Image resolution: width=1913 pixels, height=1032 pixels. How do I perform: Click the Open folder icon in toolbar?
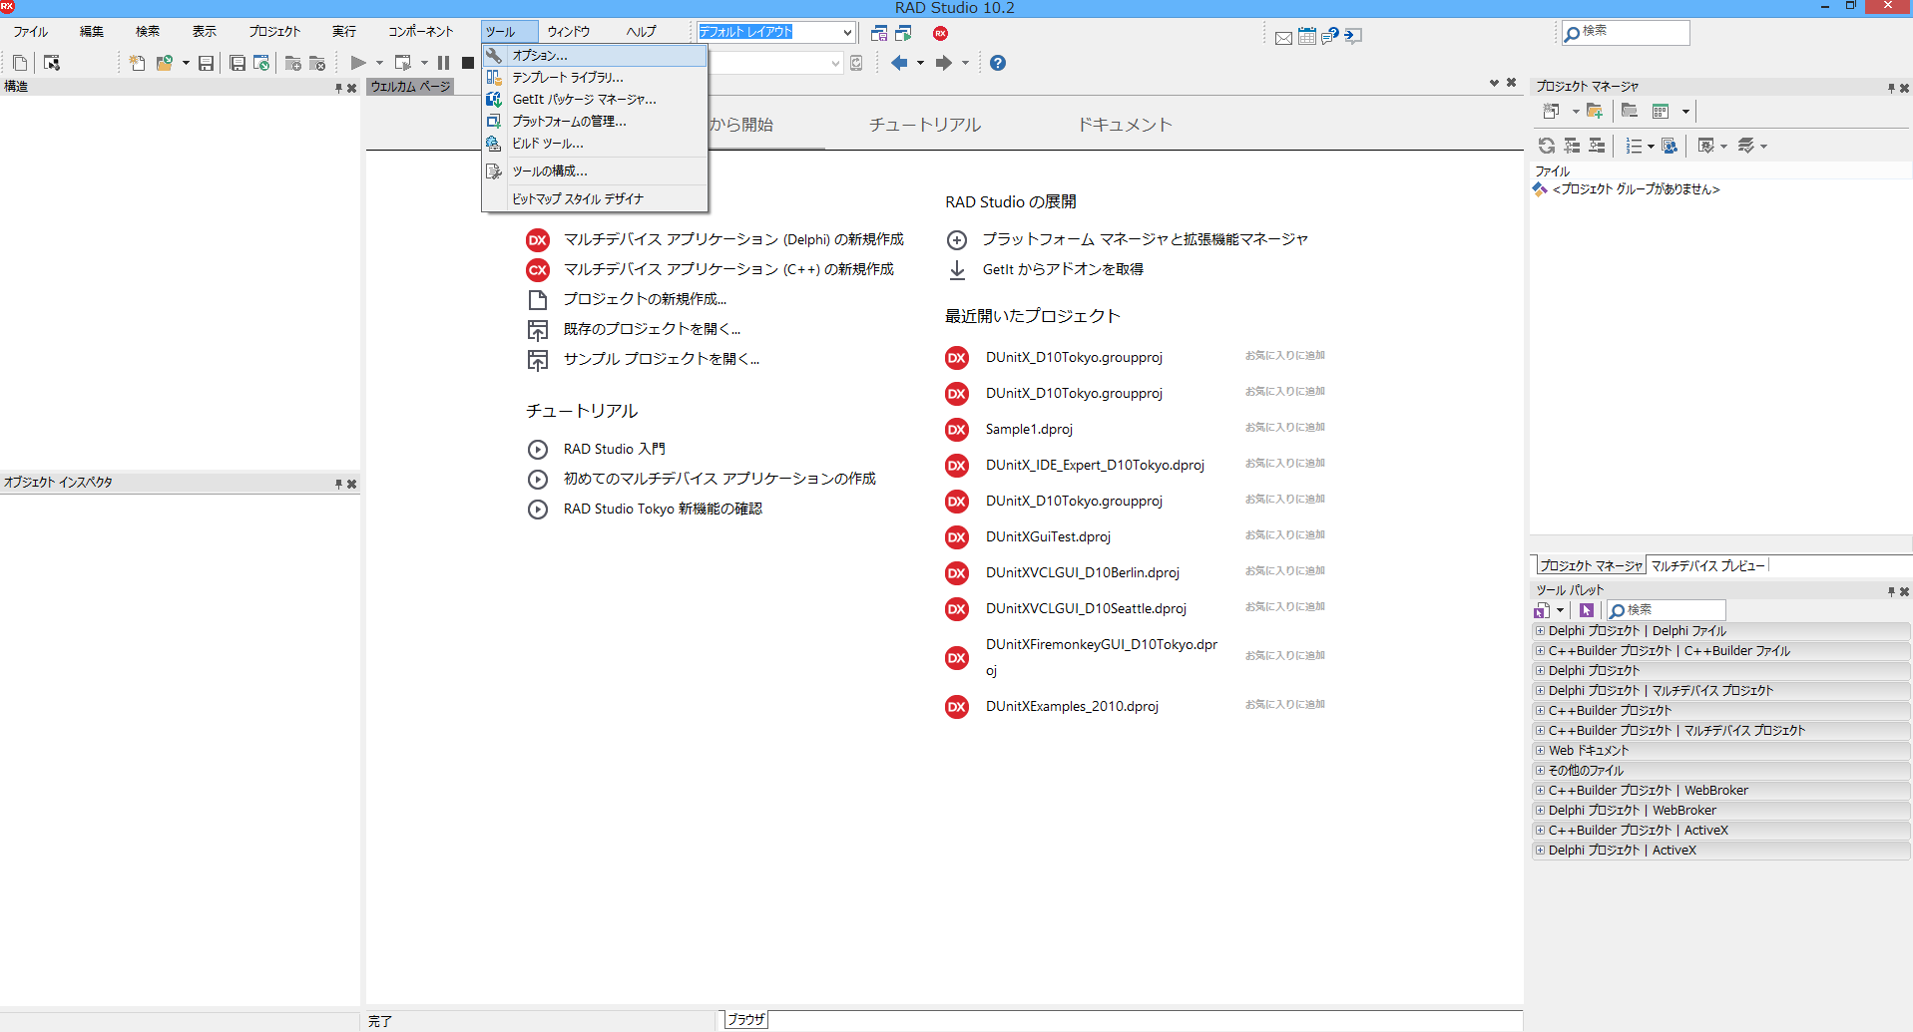pos(165,63)
